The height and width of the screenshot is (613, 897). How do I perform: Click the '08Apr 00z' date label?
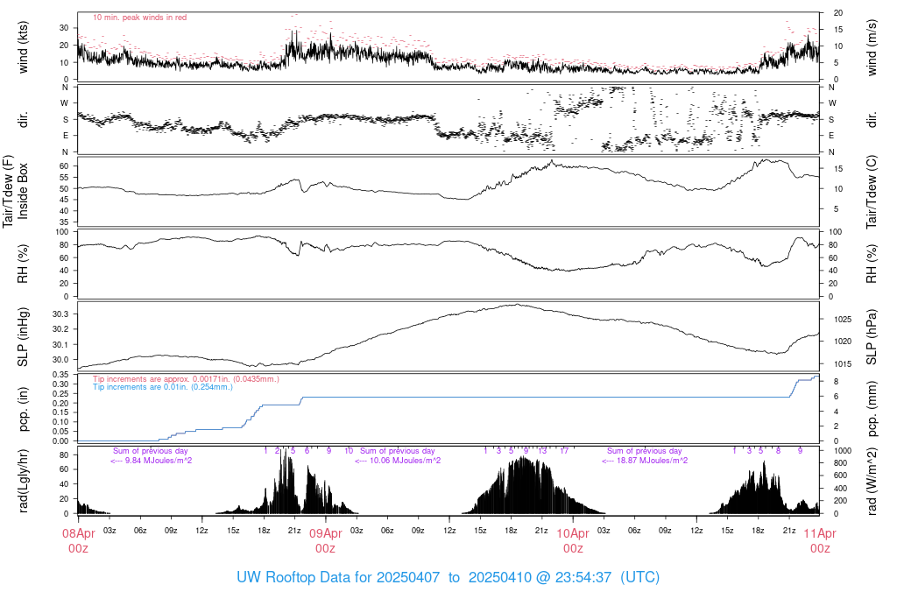[x=78, y=541]
